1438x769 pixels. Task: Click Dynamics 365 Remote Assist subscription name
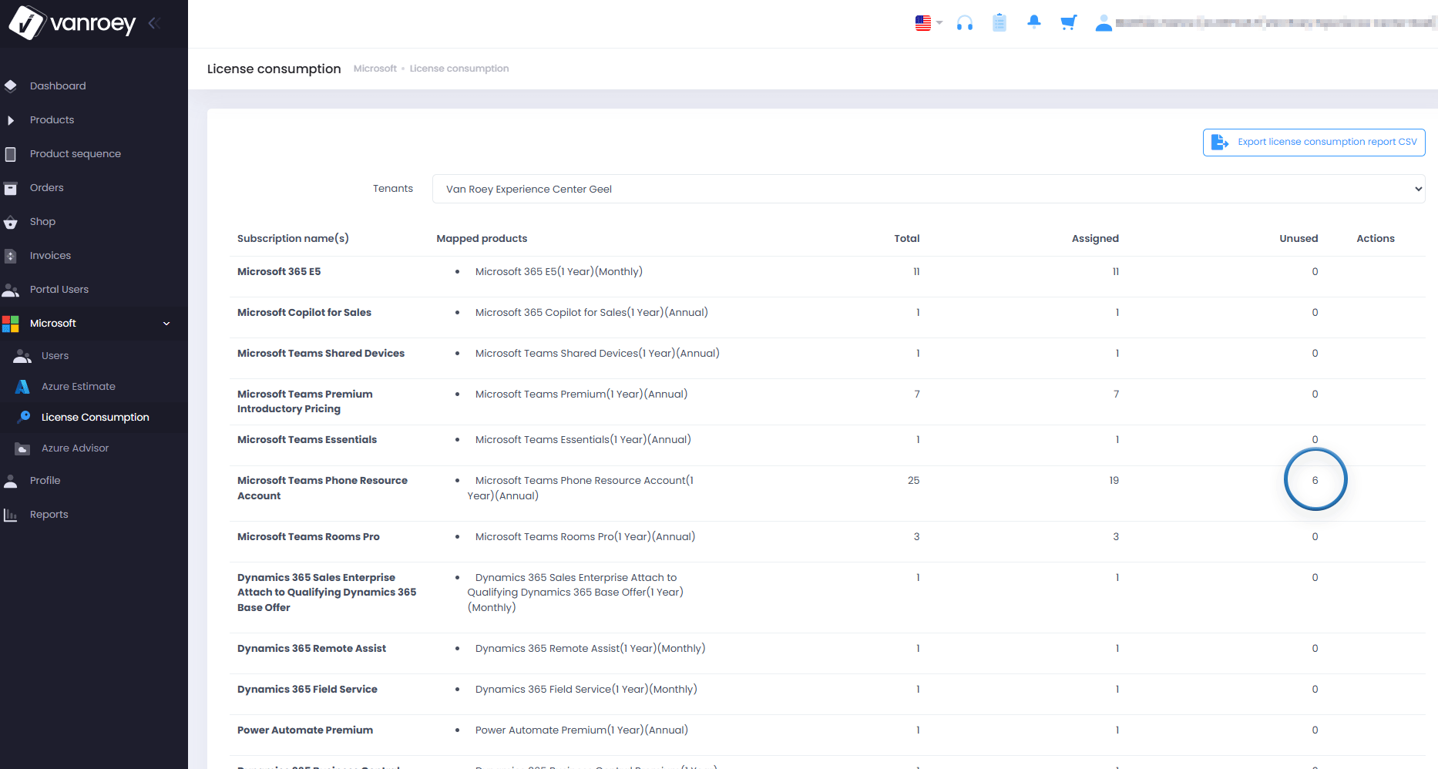click(x=311, y=648)
